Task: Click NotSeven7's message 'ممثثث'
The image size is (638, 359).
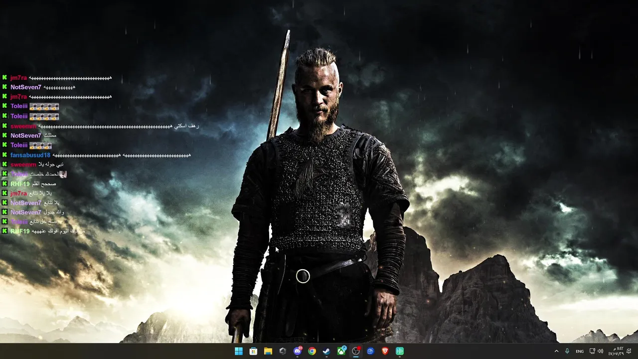Action: click(x=50, y=136)
